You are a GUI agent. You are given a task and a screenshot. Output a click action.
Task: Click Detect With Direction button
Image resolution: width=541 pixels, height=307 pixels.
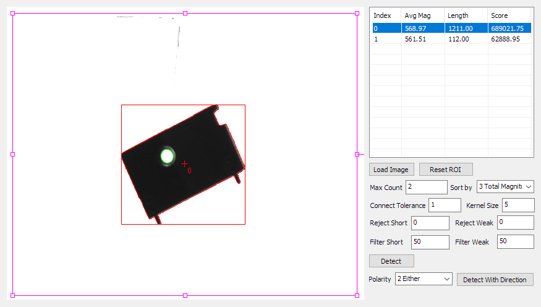(495, 279)
